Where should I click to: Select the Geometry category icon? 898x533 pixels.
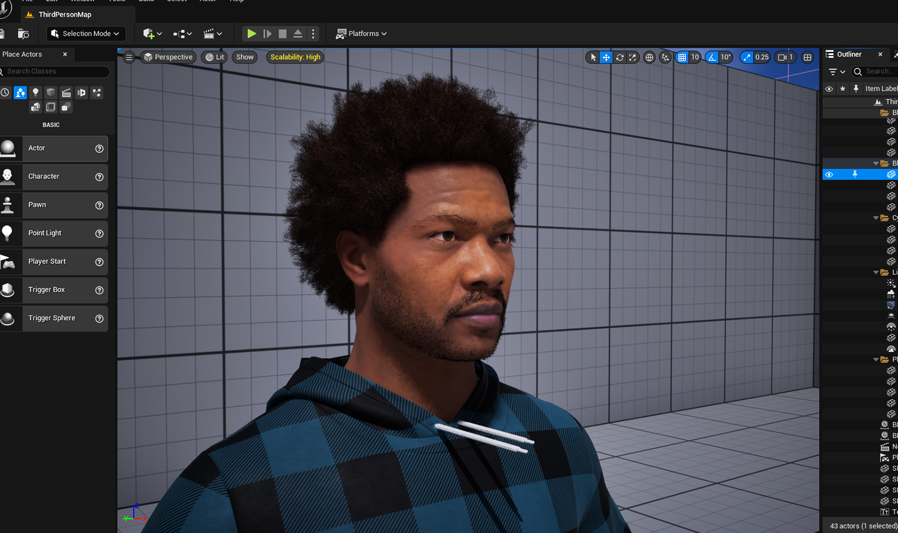(x=36, y=107)
